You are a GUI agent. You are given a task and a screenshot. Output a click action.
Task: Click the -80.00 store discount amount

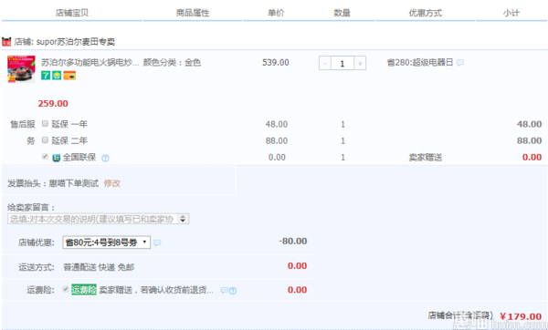[x=293, y=241]
